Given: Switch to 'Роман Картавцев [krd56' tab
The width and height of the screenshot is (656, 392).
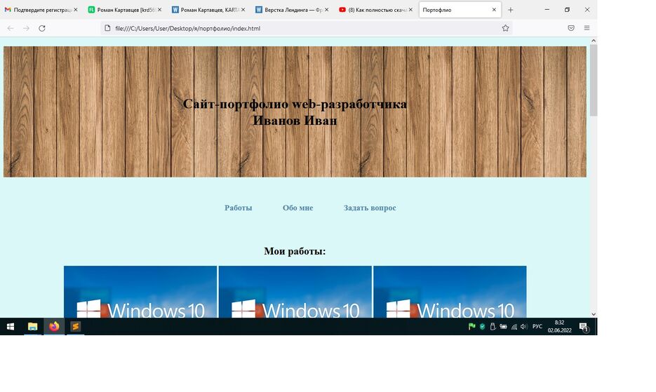Looking at the screenshot, I should [125, 10].
